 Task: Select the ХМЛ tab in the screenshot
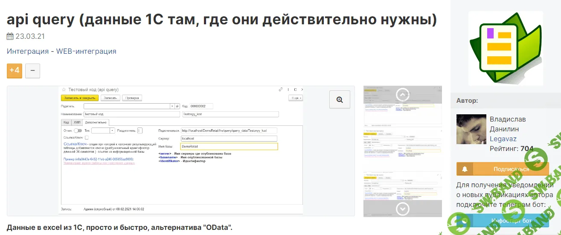point(77,122)
